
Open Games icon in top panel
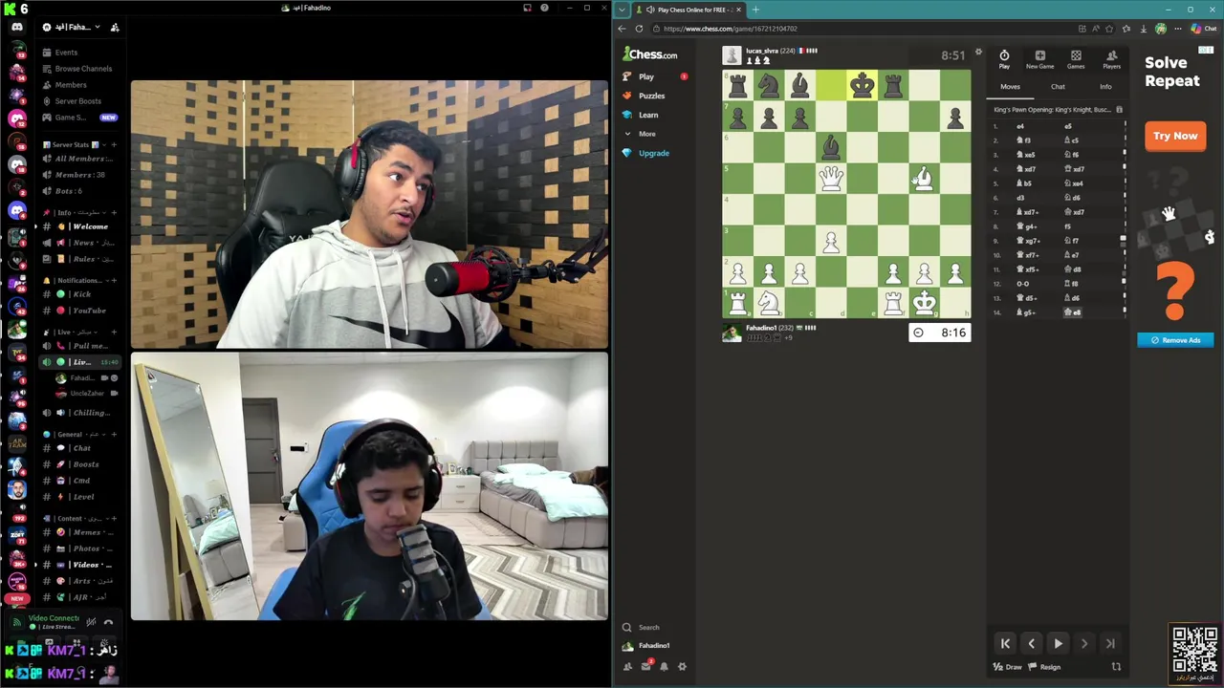click(1076, 59)
